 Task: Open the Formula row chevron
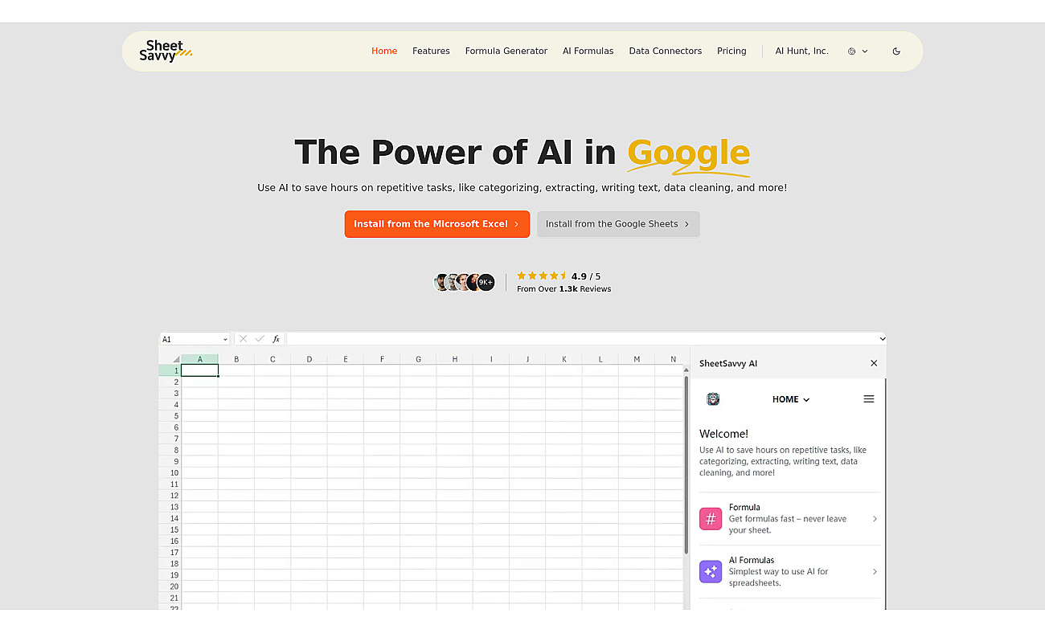[875, 519]
